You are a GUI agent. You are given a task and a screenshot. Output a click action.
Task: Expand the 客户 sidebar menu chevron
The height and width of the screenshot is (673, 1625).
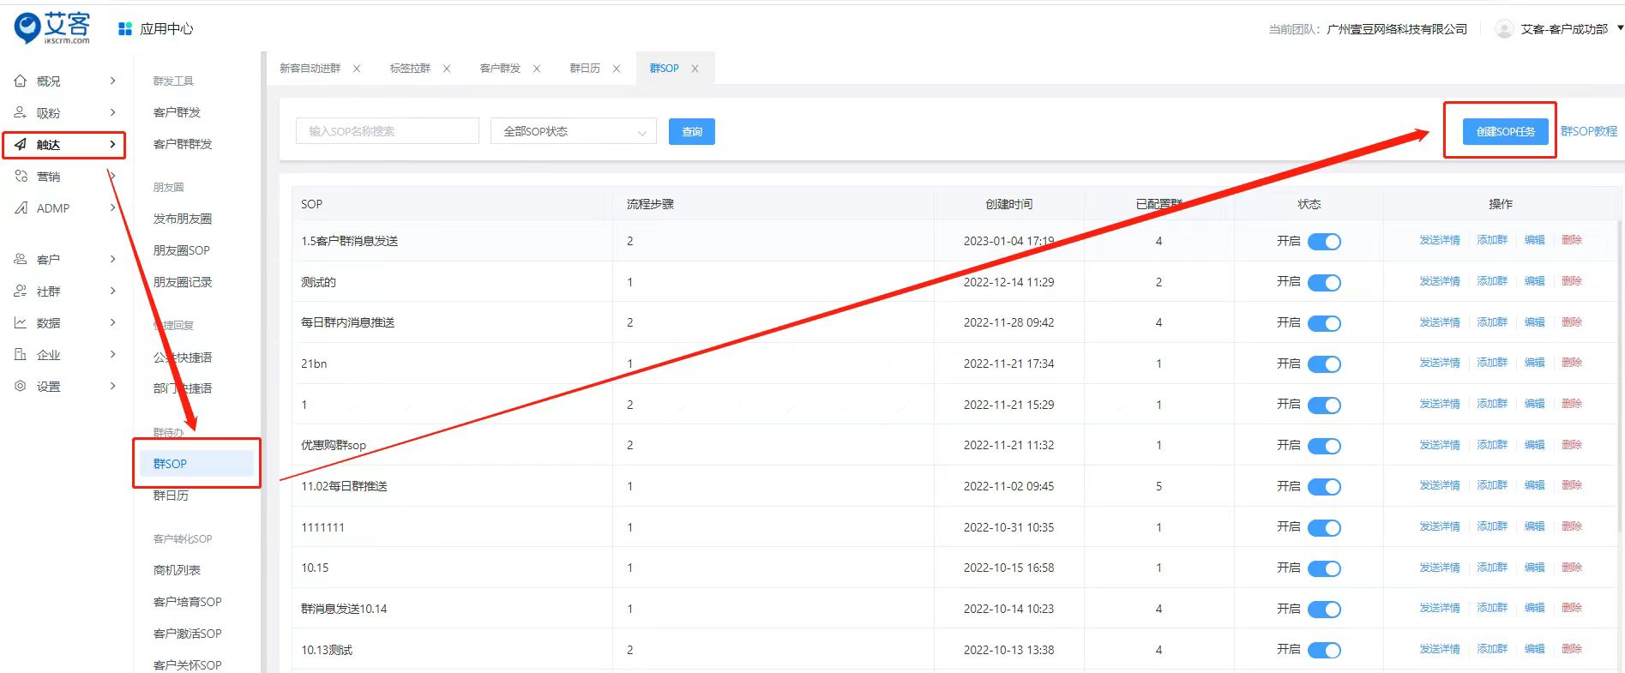tap(112, 259)
